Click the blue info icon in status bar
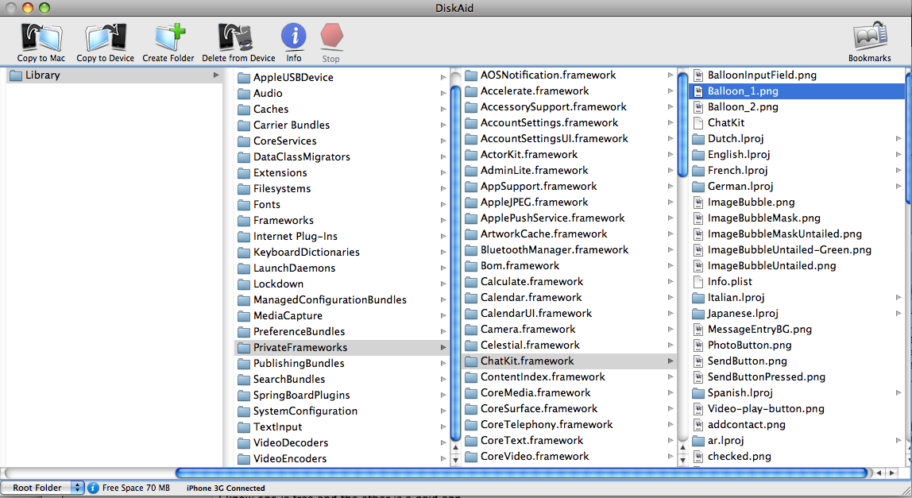 (x=93, y=488)
